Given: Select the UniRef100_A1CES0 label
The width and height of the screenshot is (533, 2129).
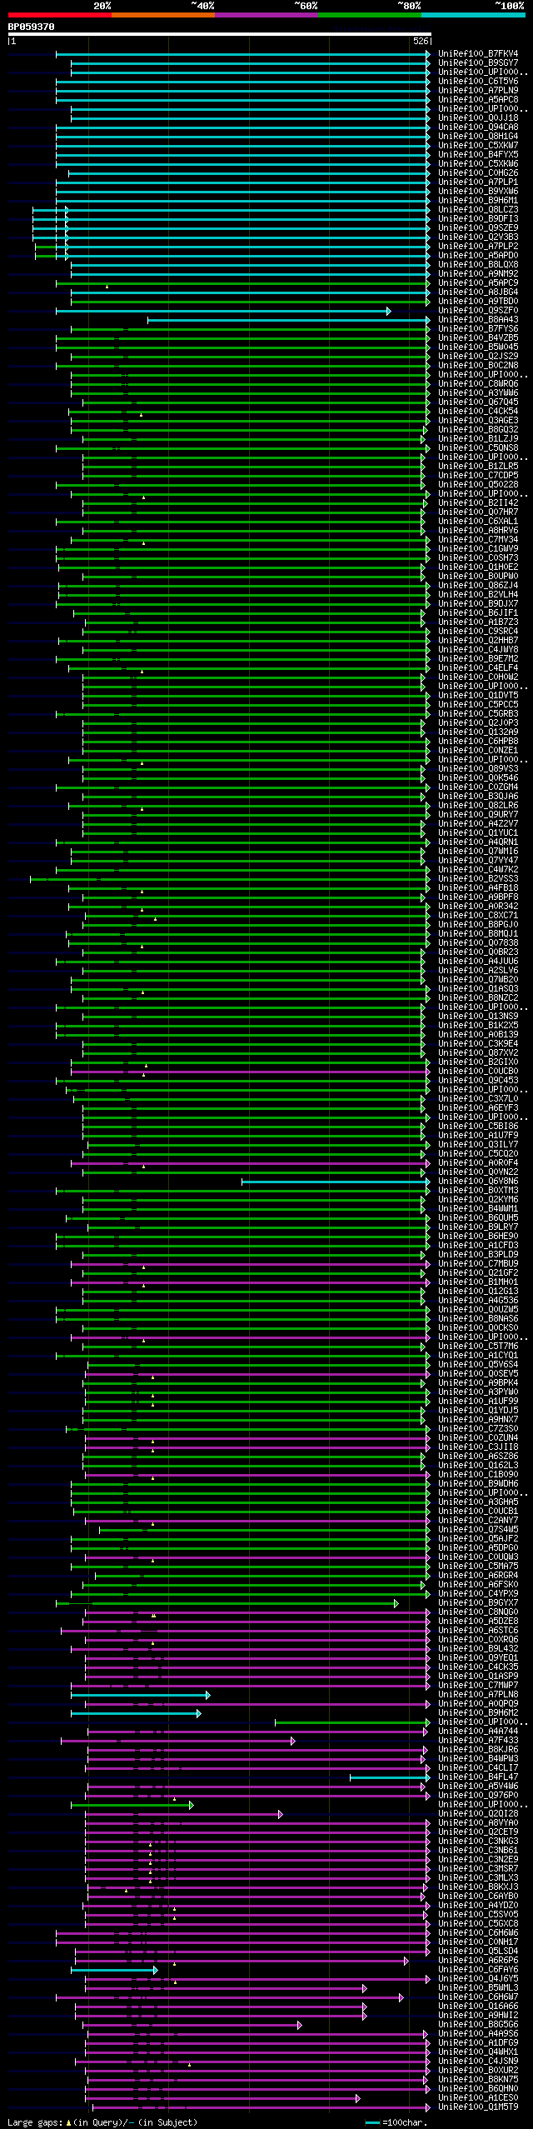Looking at the screenshot, I should tap(478, 2098).
